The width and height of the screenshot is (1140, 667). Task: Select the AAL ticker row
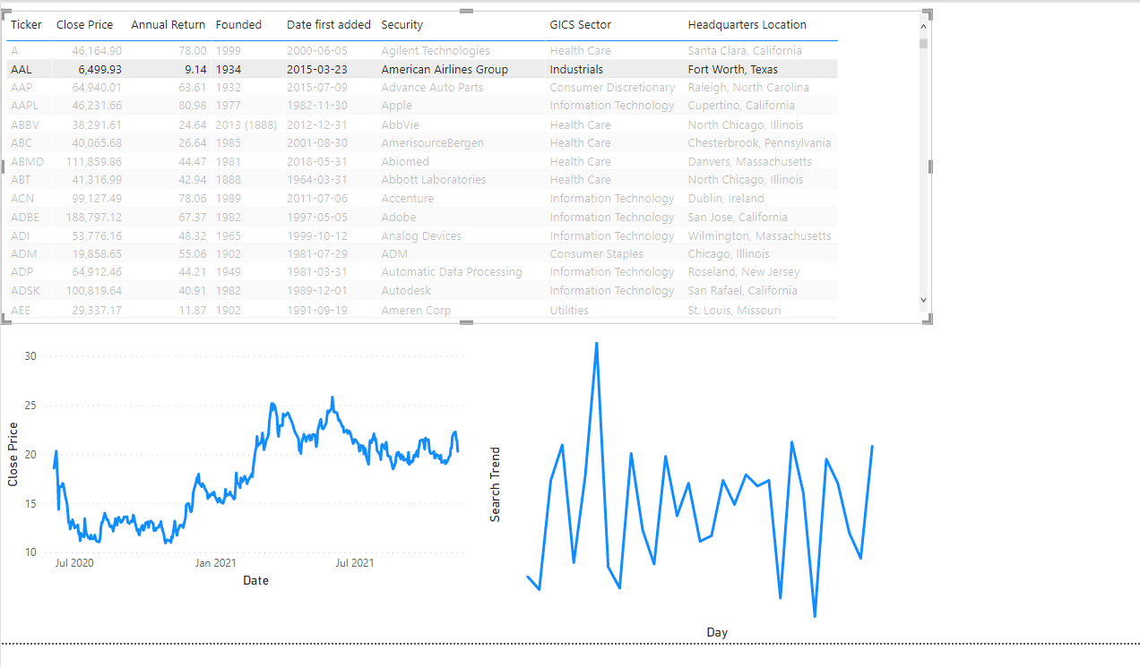point(422,69)
